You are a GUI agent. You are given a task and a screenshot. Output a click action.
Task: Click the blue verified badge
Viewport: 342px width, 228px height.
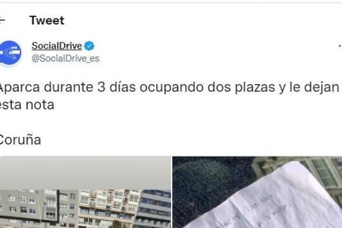pyautogui.click(x=89, y=46)
